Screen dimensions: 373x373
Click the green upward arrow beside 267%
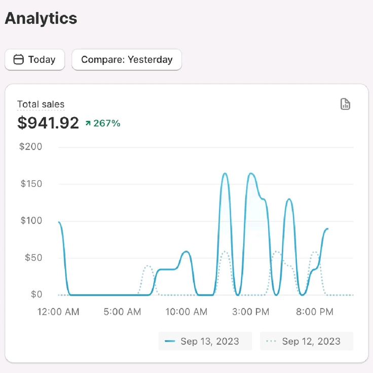tap(88, 123)
